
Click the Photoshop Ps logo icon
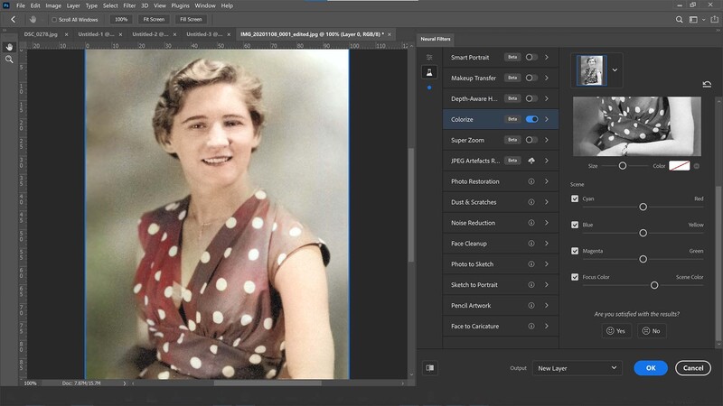[x=6, y=5]
